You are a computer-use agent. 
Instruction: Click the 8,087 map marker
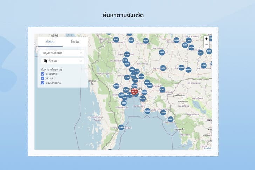(116, 40)
